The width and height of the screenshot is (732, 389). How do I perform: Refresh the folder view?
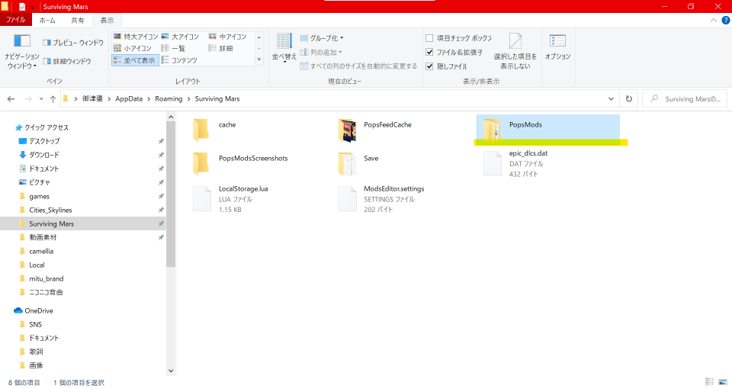point(629,99)
